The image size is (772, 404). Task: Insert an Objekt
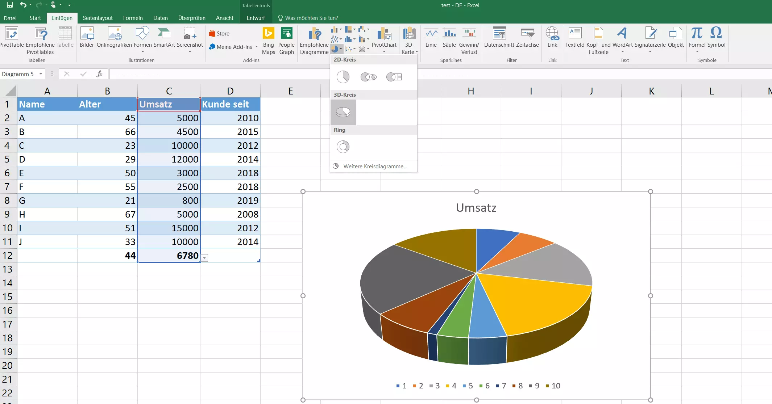tap(676, 37)
